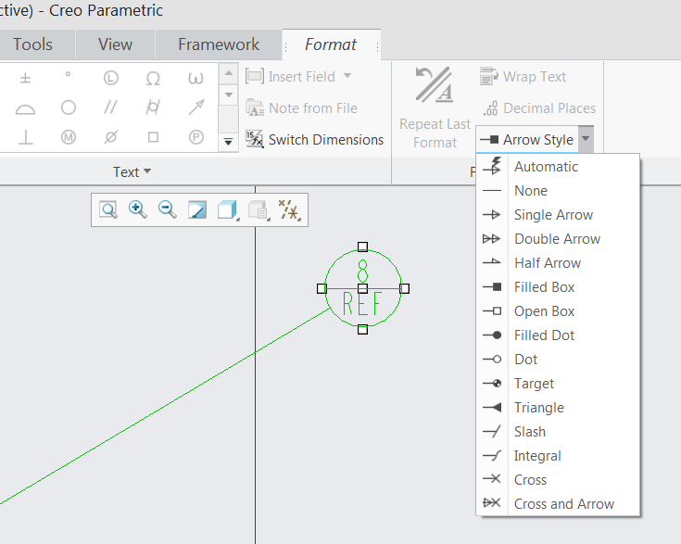Choose Filled Box arrow style
Viewport: 681px width, 544px height.
point(558,286)
